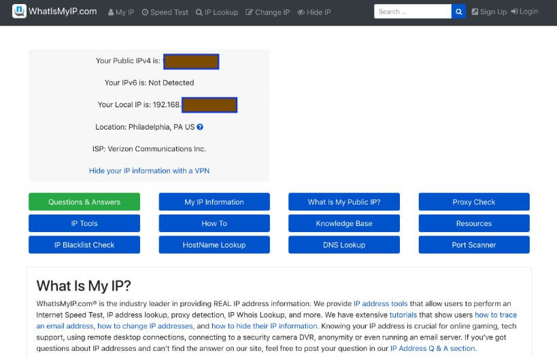
Task: Click the Your IPv6 is: Not Detected text
Action: pos(149,83)
